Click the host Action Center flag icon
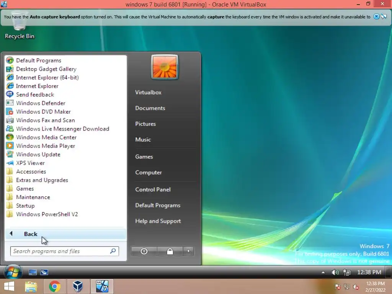 337,287
